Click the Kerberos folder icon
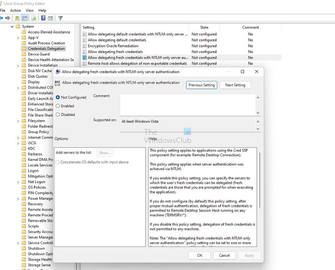Viewport: 335px width, 270px height. pos(24,154)
